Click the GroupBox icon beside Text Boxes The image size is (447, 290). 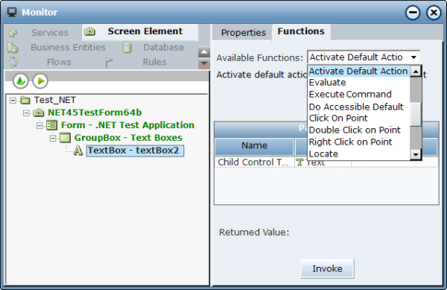click(x=66, y=138)
